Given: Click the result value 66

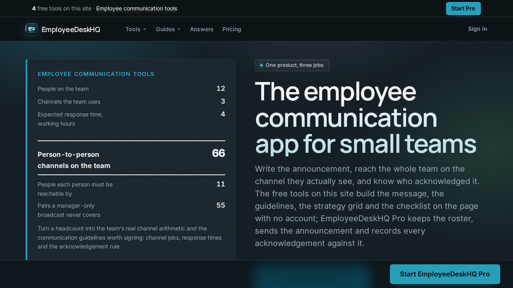Looking at the screenshot, I should click(218, 153).
